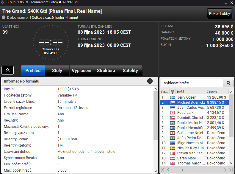Screen dimensions: 235x174
Task: Click the Vyhledat hráče search field
Action: tap(192, 83)
